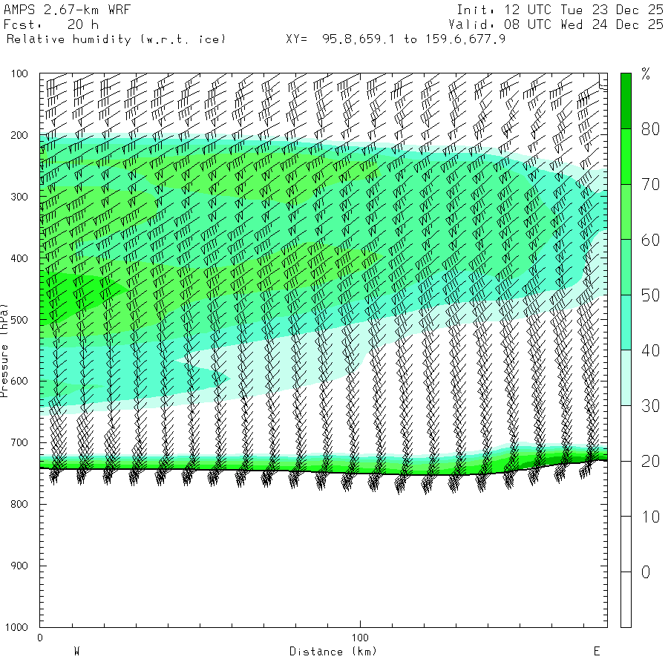
Task: Click the pressure axis tick label "300"
Action: [x=19, y=197]
